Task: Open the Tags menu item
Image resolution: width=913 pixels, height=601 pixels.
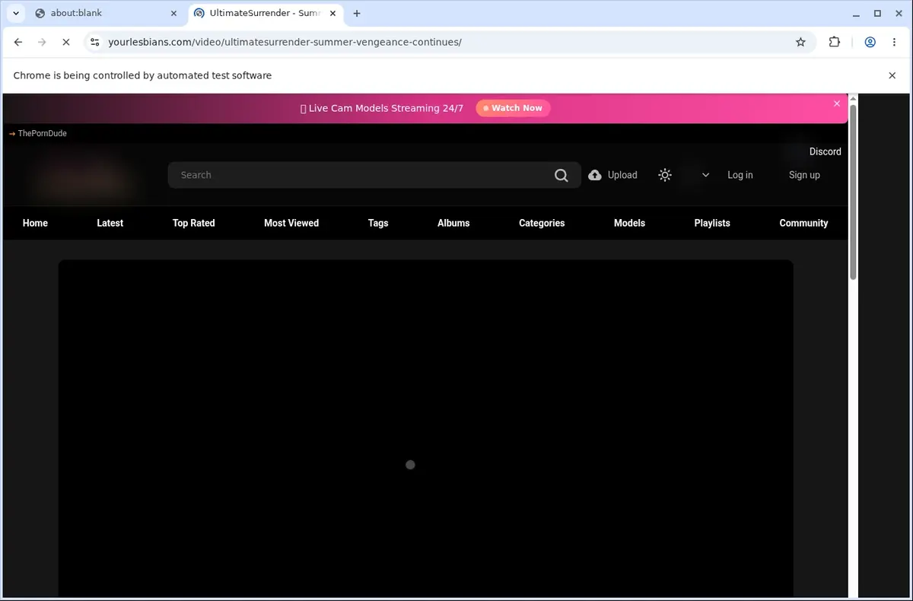Action: tap(378, 223)
